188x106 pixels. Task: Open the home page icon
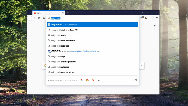point(44,18)
